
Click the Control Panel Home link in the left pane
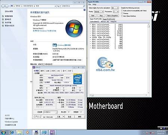(x=9, y=11)
